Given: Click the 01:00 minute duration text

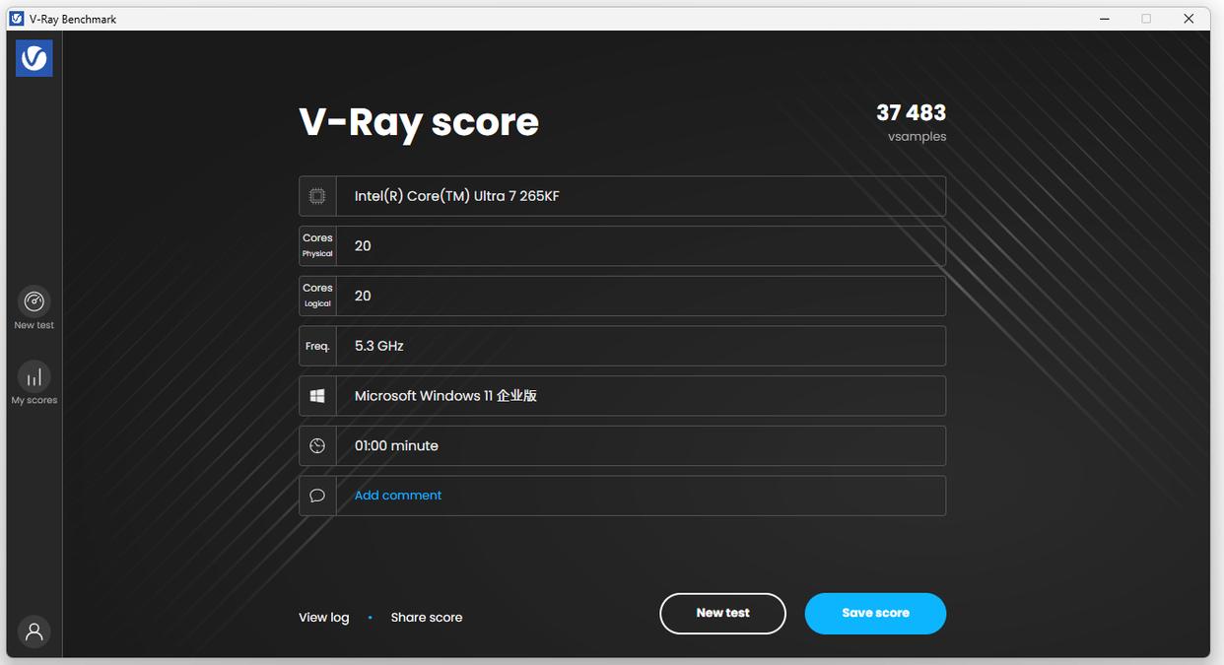Looking at the screenshot, I should [396, 445].
